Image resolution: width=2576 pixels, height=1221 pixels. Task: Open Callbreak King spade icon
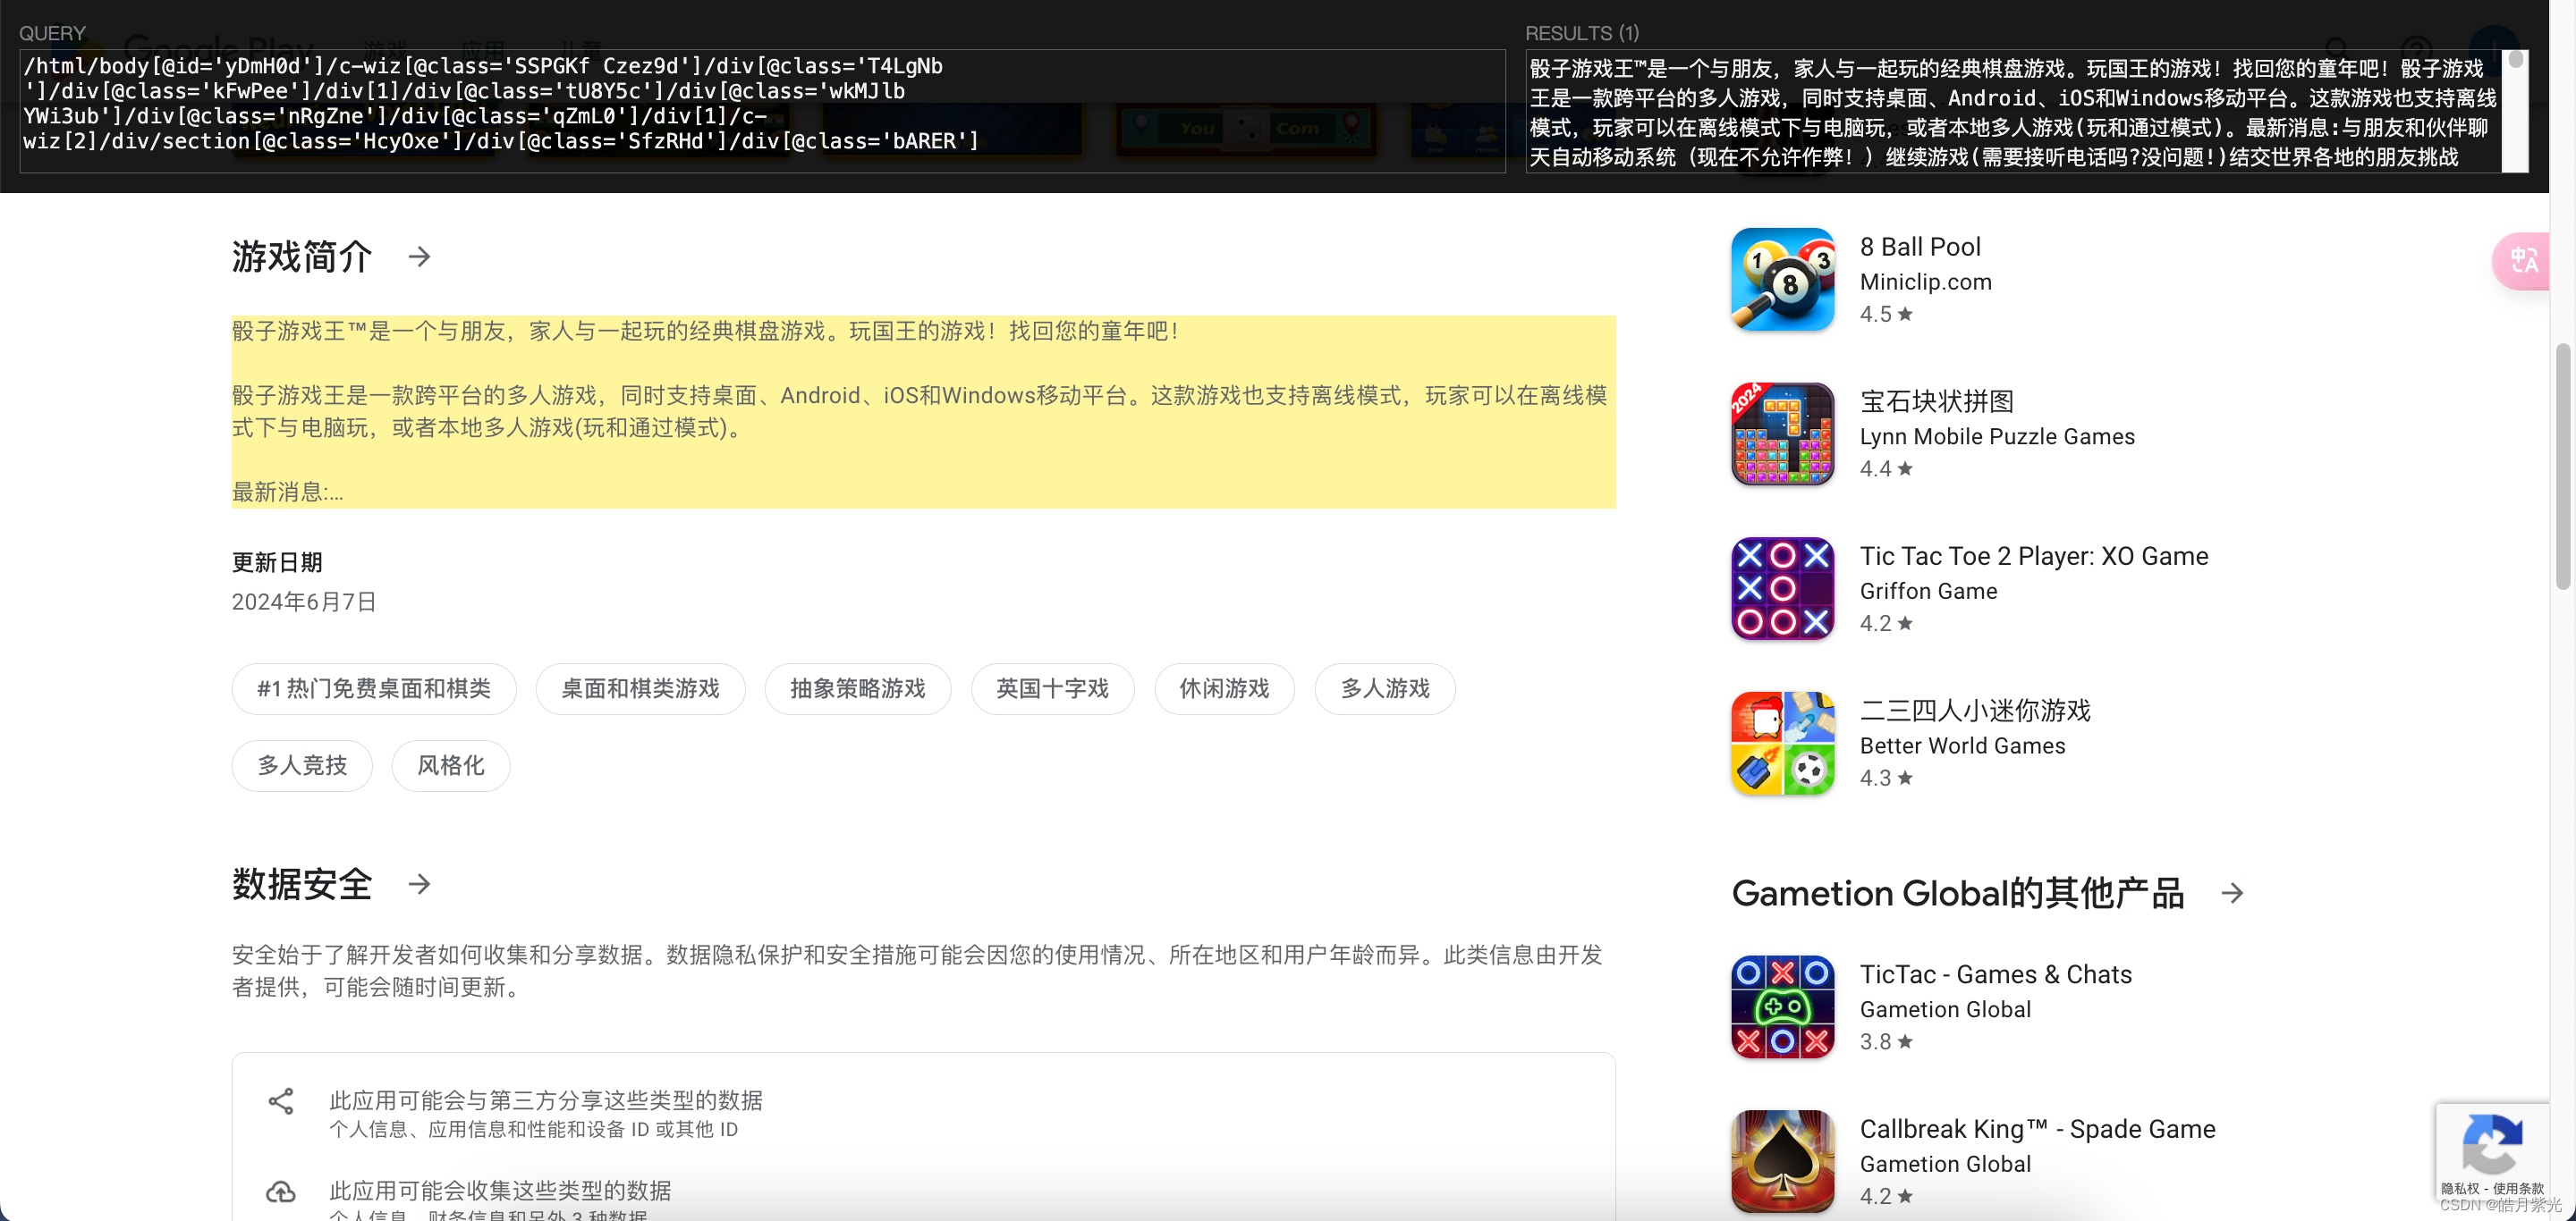[x=1782, y=1161]
